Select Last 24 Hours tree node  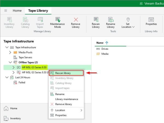pyautogui.click(x=23, y=78)
